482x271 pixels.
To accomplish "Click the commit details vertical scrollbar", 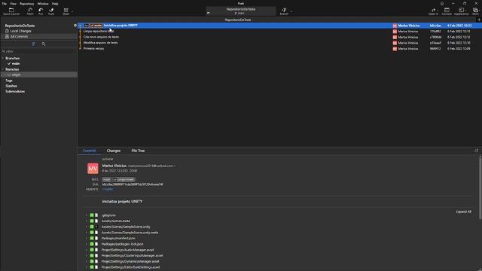I will coord(480,187).
